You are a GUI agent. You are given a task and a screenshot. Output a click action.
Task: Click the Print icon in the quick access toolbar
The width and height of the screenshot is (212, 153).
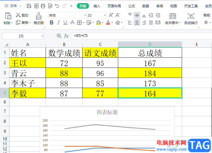[43, 6]
